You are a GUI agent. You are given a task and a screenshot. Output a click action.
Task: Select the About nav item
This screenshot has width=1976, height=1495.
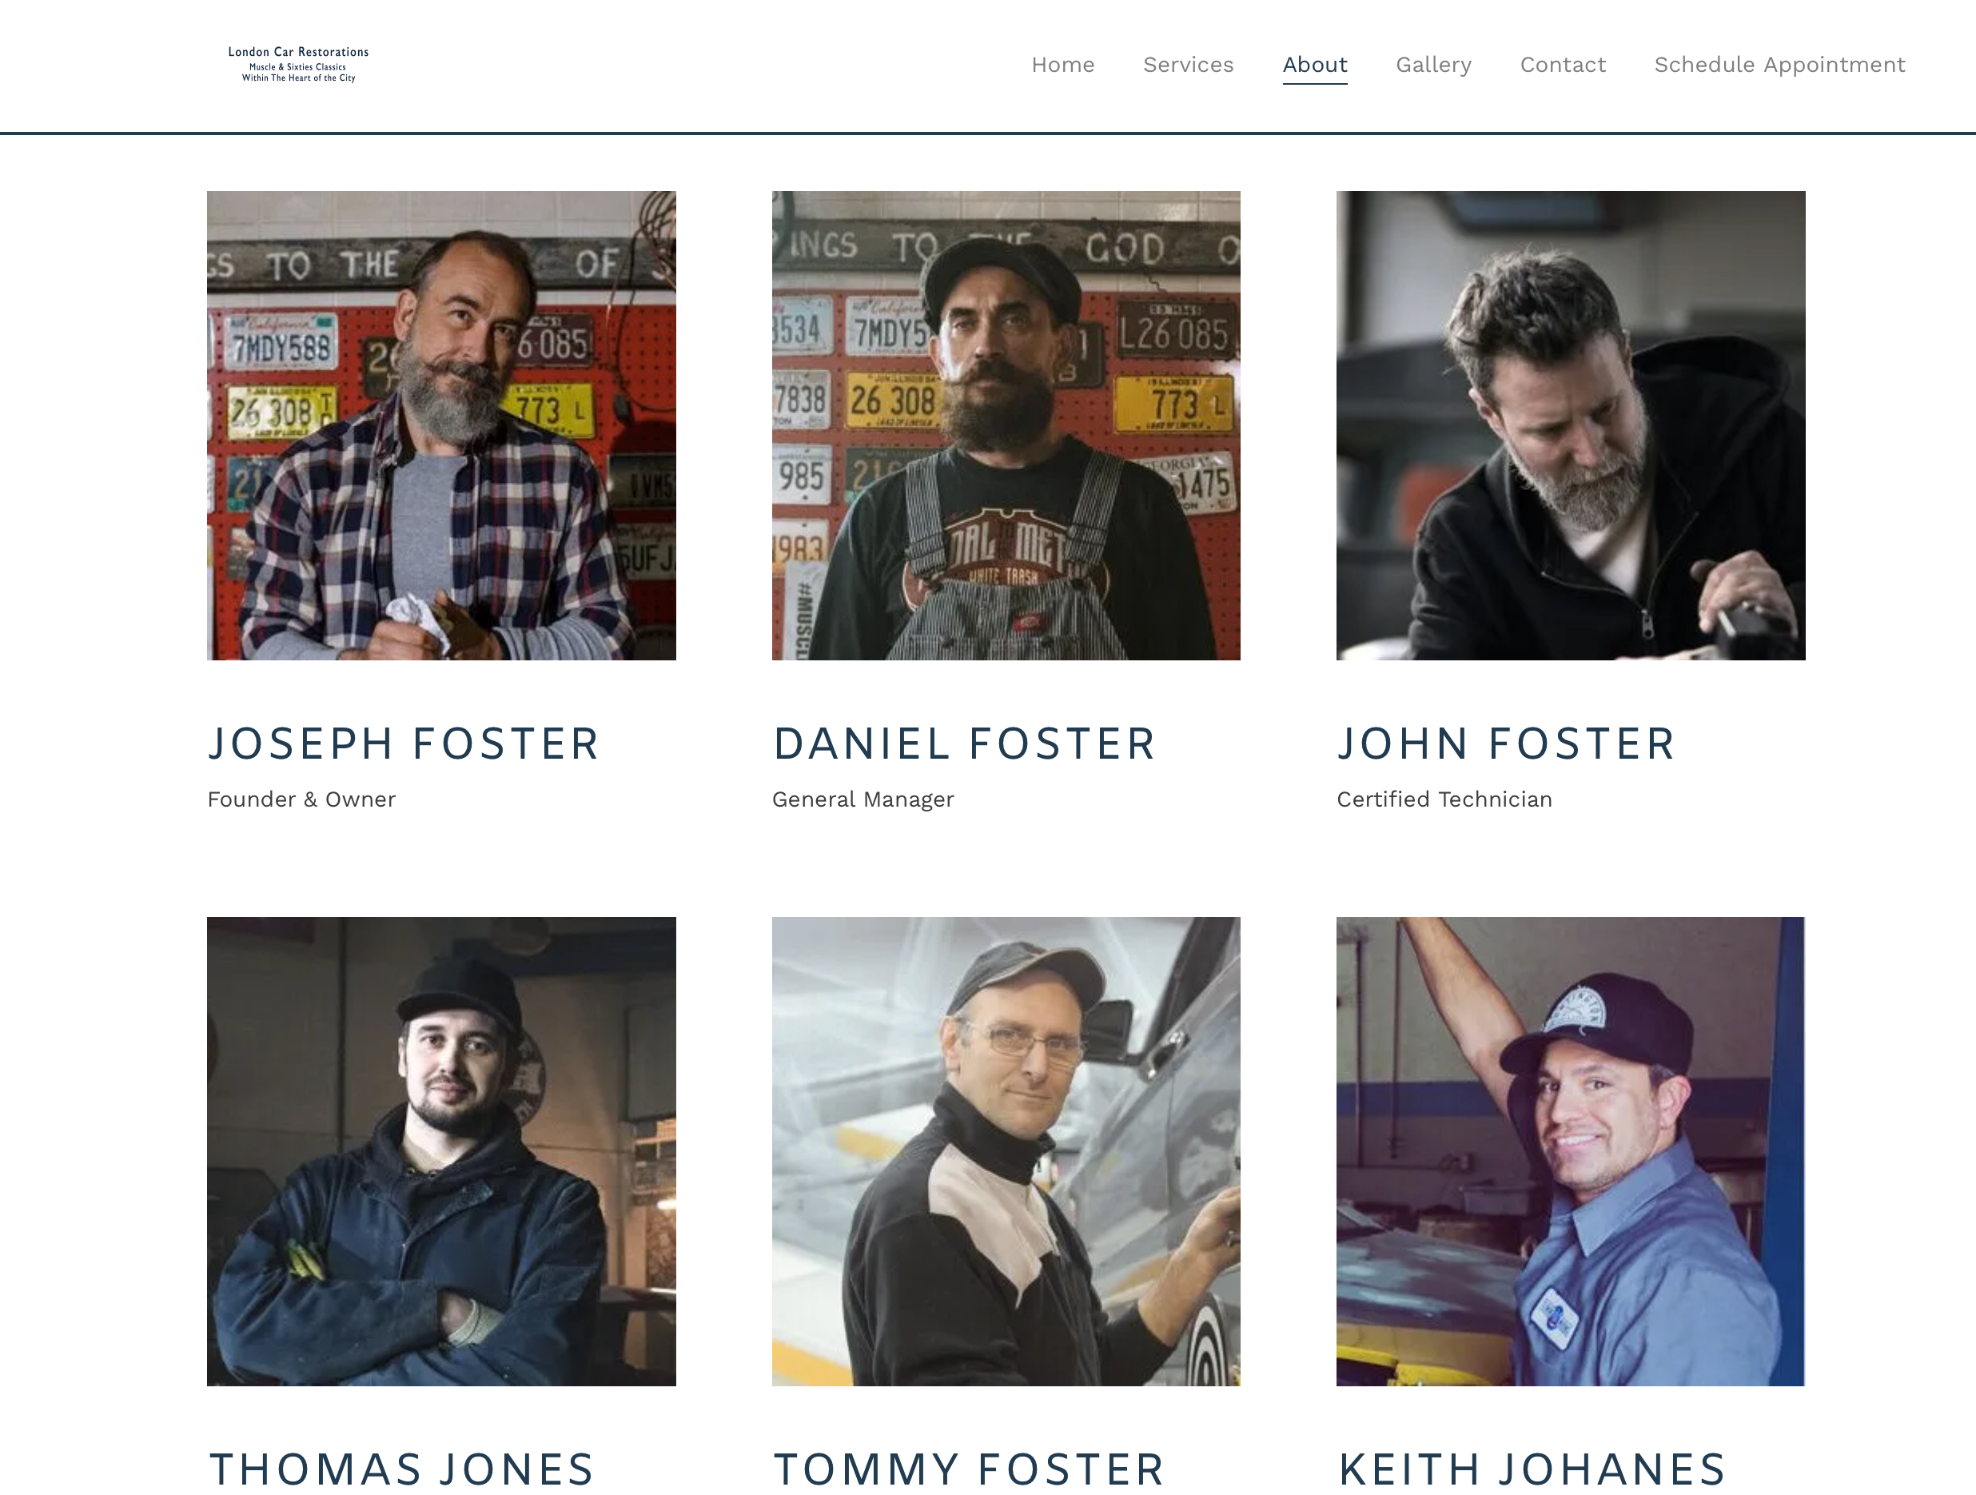[x=1315, y=64]
